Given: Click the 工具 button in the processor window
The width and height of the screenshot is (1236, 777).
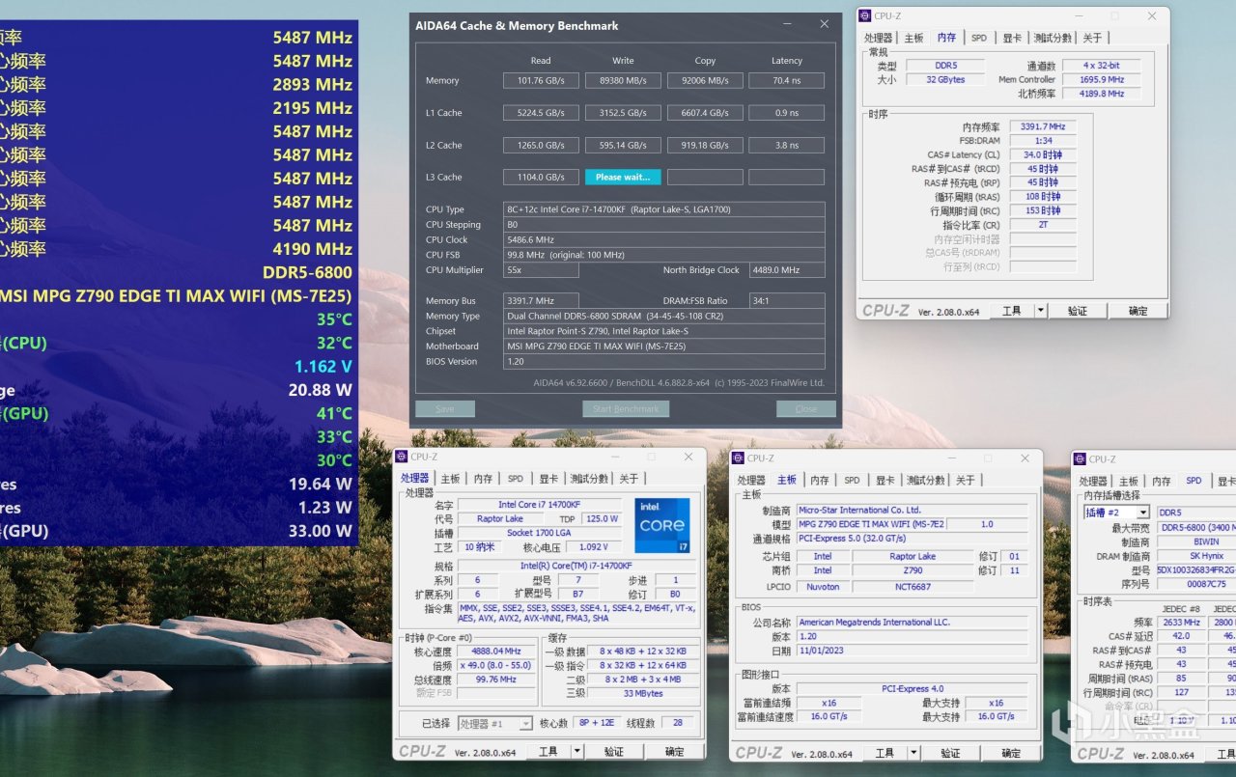Looking at the screenshot, I should (548, 752).
